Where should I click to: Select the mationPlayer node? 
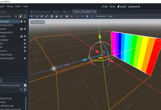click(6, 54)
